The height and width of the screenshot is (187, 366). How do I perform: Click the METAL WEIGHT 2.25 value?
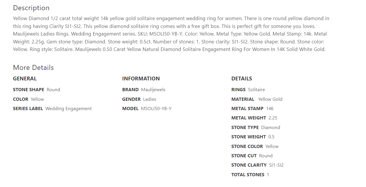tap(273, 118)
